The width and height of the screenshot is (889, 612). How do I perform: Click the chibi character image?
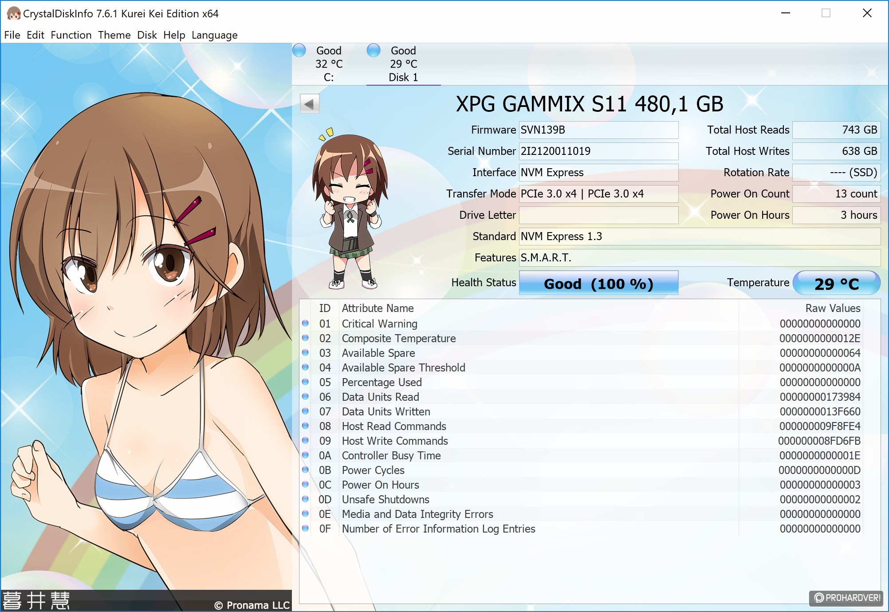click(x=350, y=209)
